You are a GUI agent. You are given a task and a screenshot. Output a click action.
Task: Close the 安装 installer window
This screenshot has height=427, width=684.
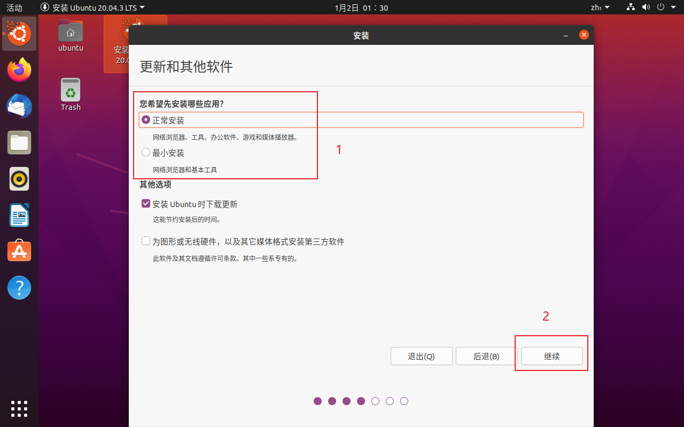coord(584,35)
